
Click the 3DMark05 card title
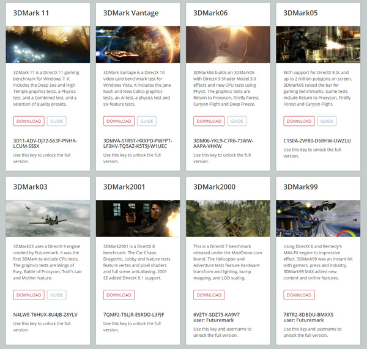tap(300, 13)
